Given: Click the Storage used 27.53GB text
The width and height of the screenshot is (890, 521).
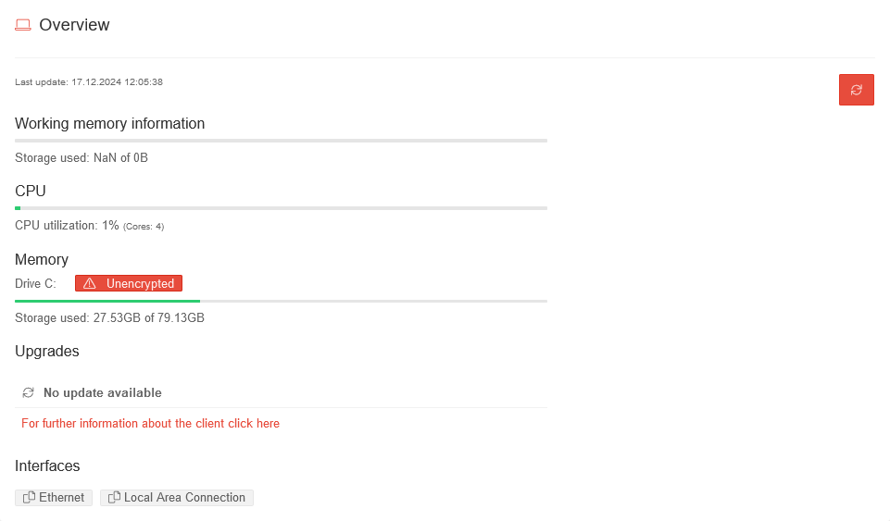Looking at the screenshot, I should tap(109, 318).
